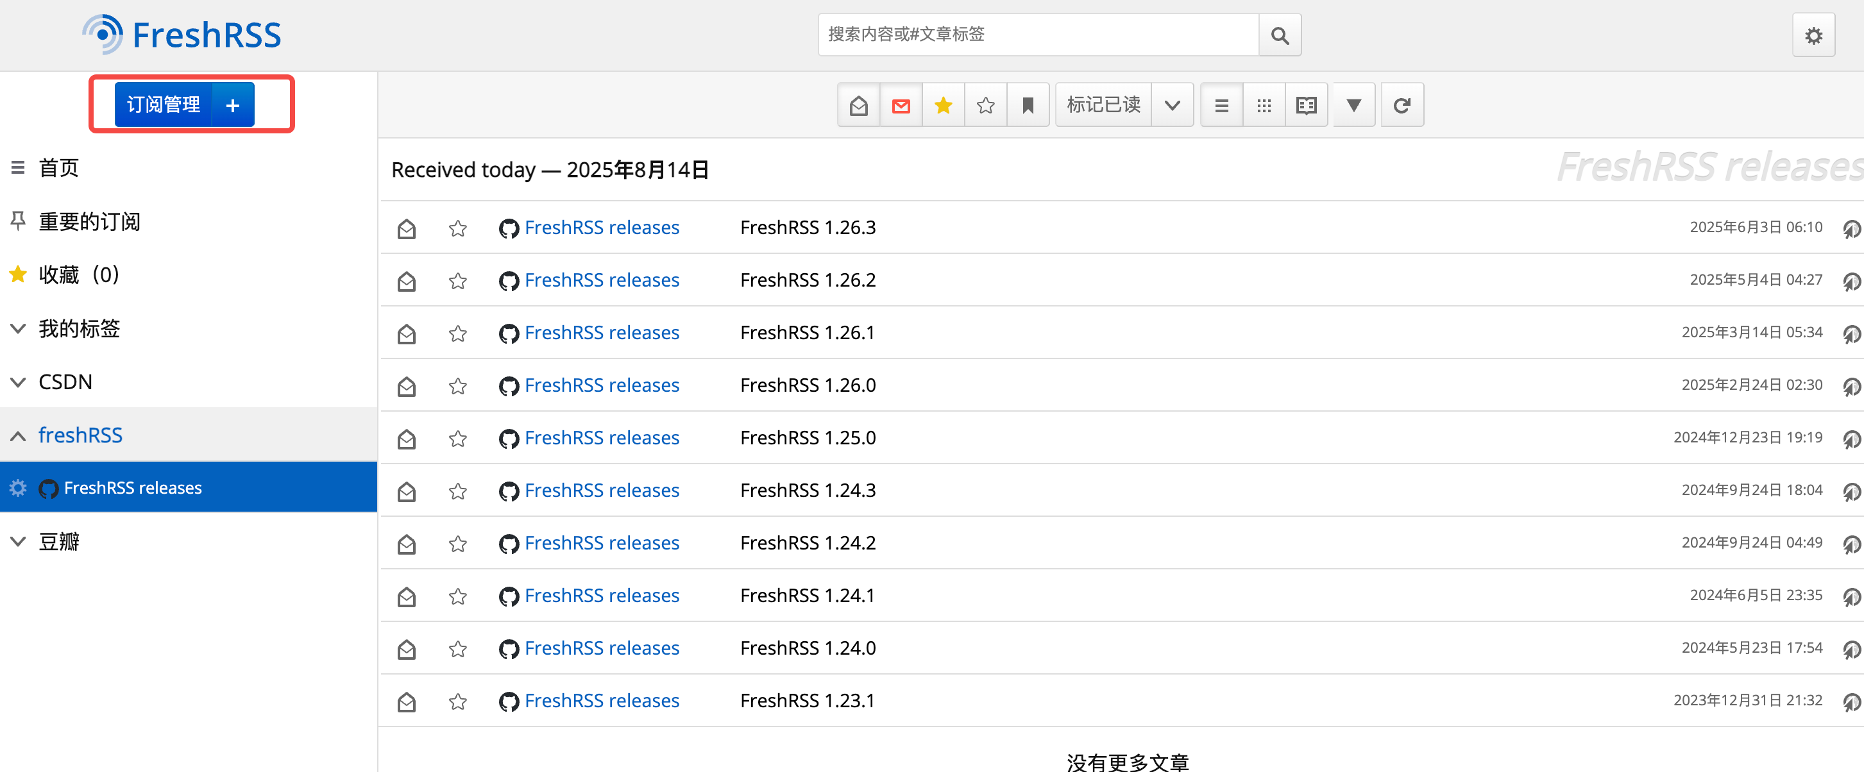The height and width of the screenshot is (772, 1864).
Task: Star the FreshRSS 1.23.1 article
Action: (457, 702)
